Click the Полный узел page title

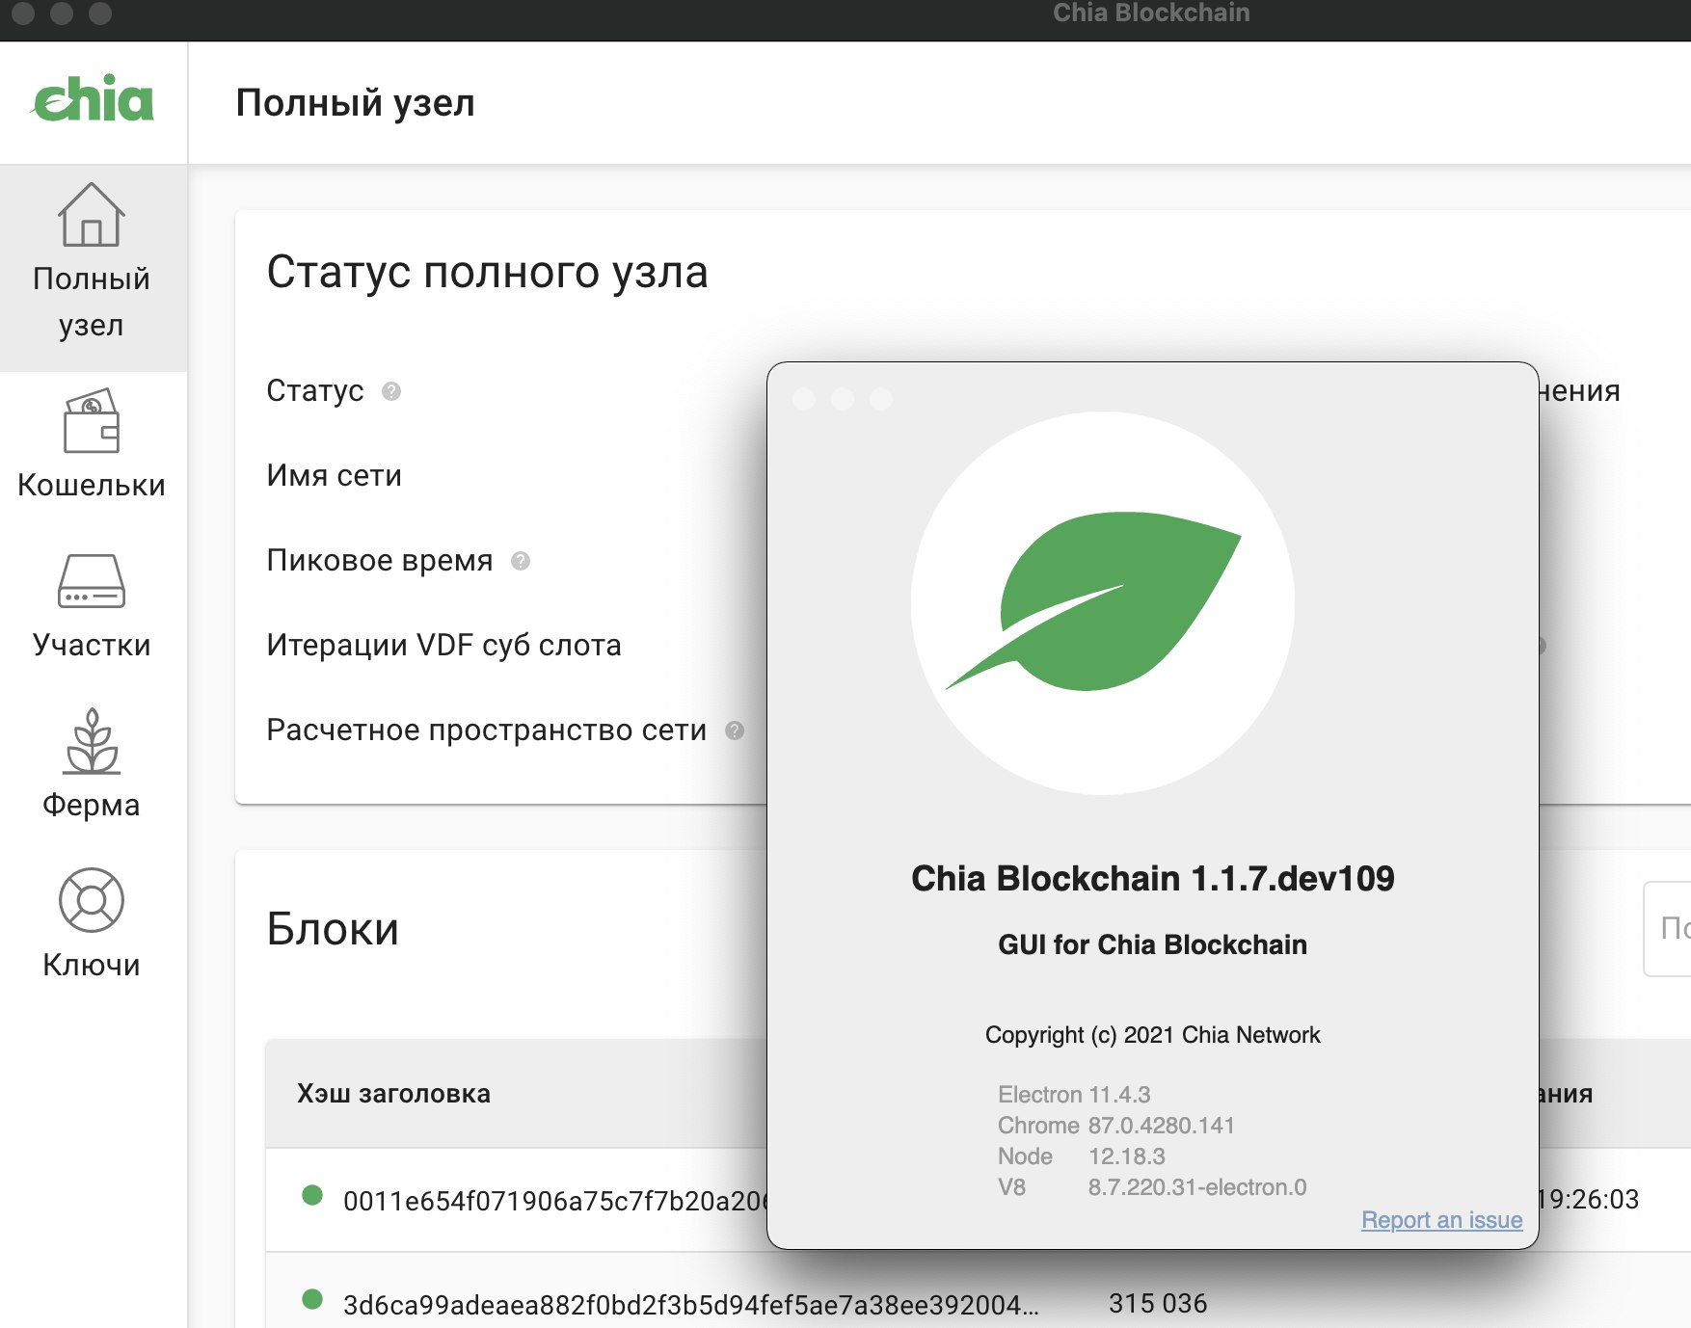tap(356, 103)
